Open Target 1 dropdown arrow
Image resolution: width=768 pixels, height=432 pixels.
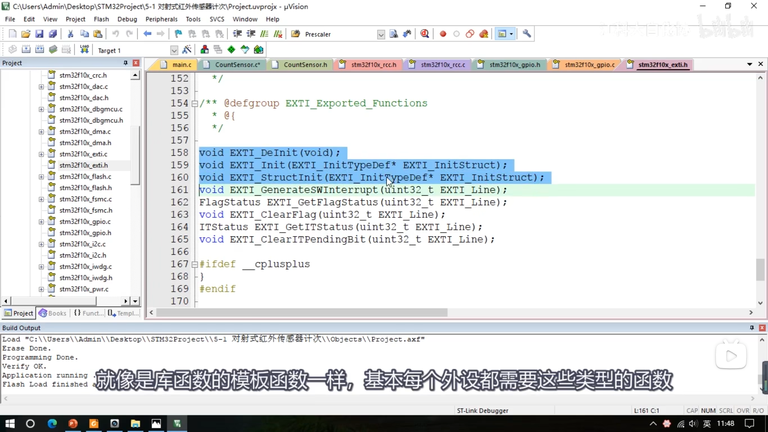174,50
